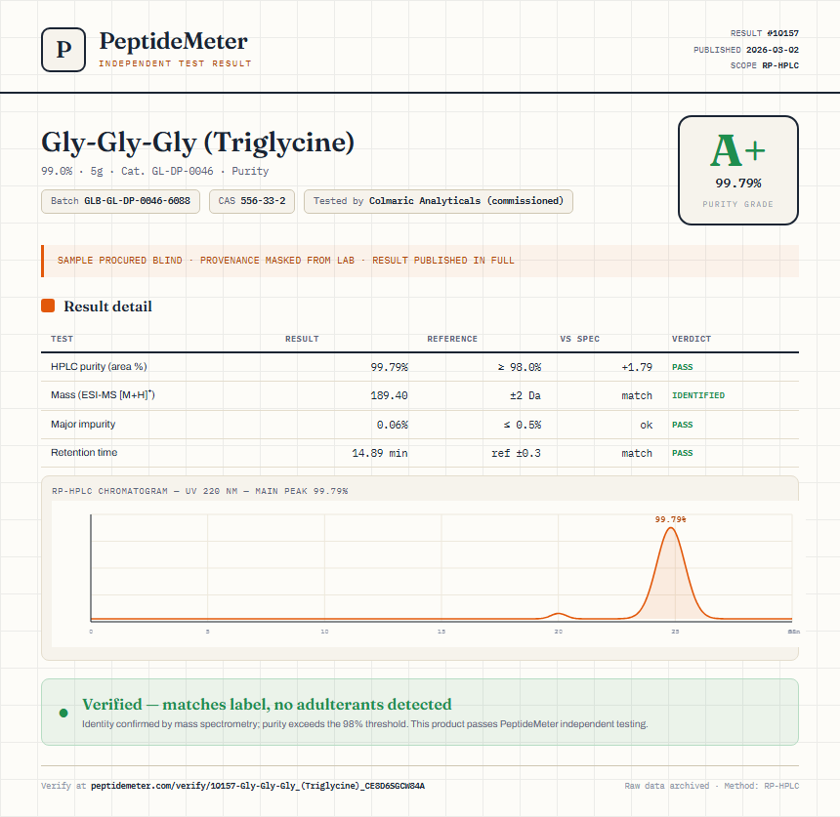Click PASS verdict in Major impurity row

point(683,426)
